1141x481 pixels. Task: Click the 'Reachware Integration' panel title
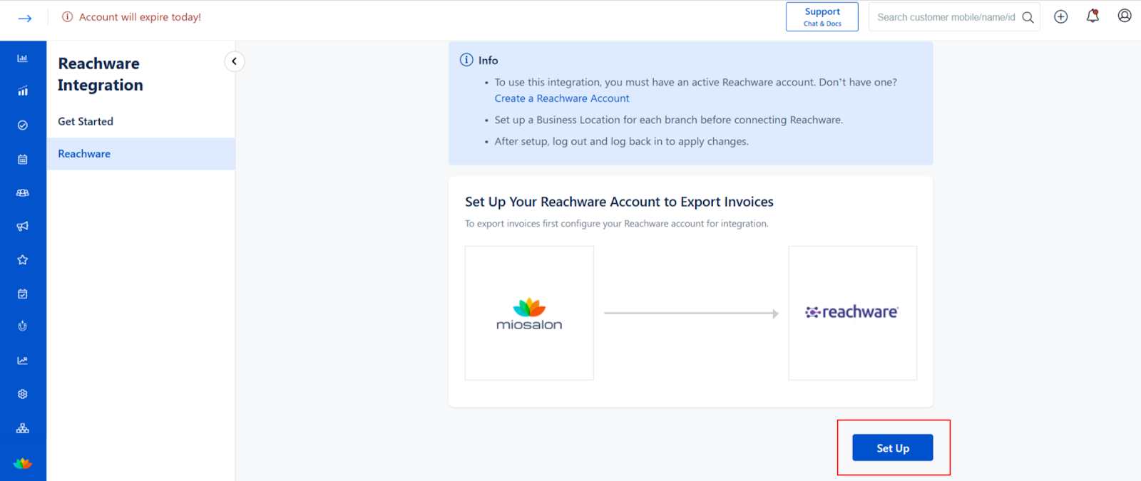(x=101, y=74)
